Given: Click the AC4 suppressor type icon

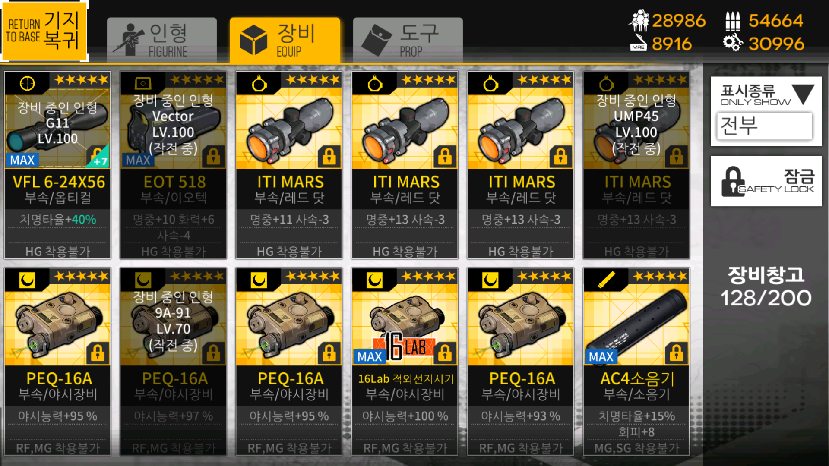Looking at the screenshot, I should 606,280.
